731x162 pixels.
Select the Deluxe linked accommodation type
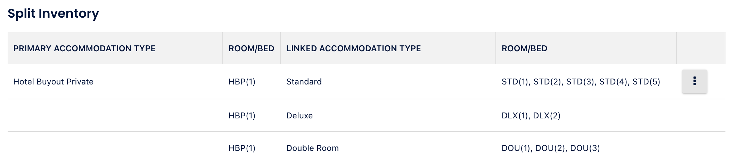(x=299, y=116)
